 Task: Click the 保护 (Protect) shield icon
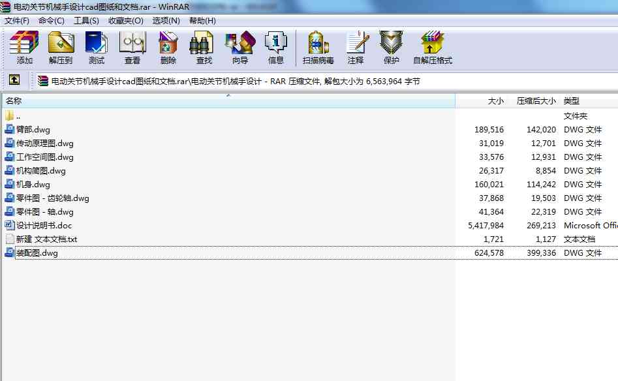(x=391, y=42)
